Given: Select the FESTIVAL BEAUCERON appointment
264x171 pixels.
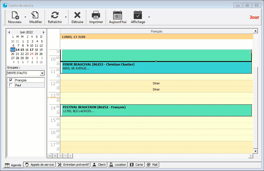Looking at the screenshot, I should tap(155, 110).
